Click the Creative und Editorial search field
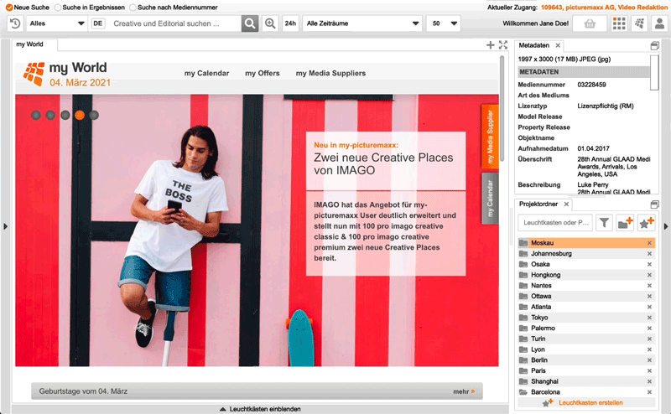Viewport: 671px width, 414px height. pyautogui.click(x=174, y=23)
